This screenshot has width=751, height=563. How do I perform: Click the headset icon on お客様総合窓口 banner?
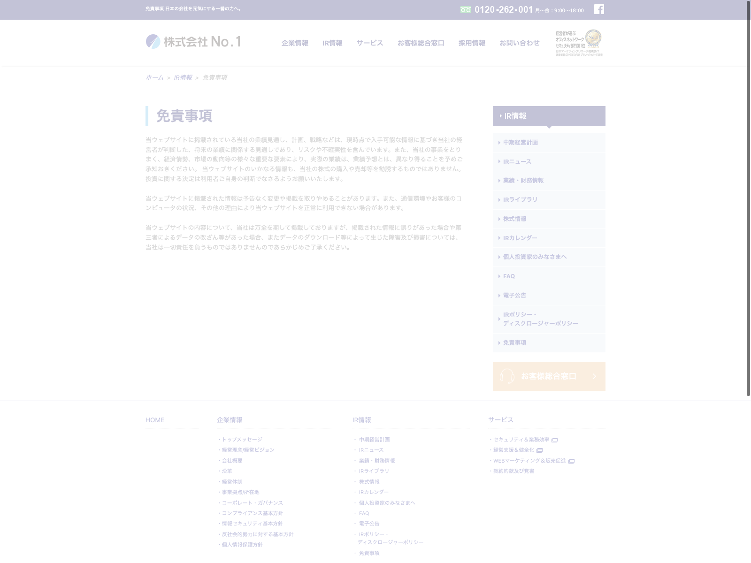click(507, 376)
